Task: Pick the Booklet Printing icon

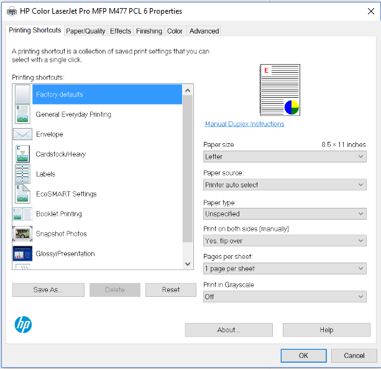Action: click(x=22, y=214)
